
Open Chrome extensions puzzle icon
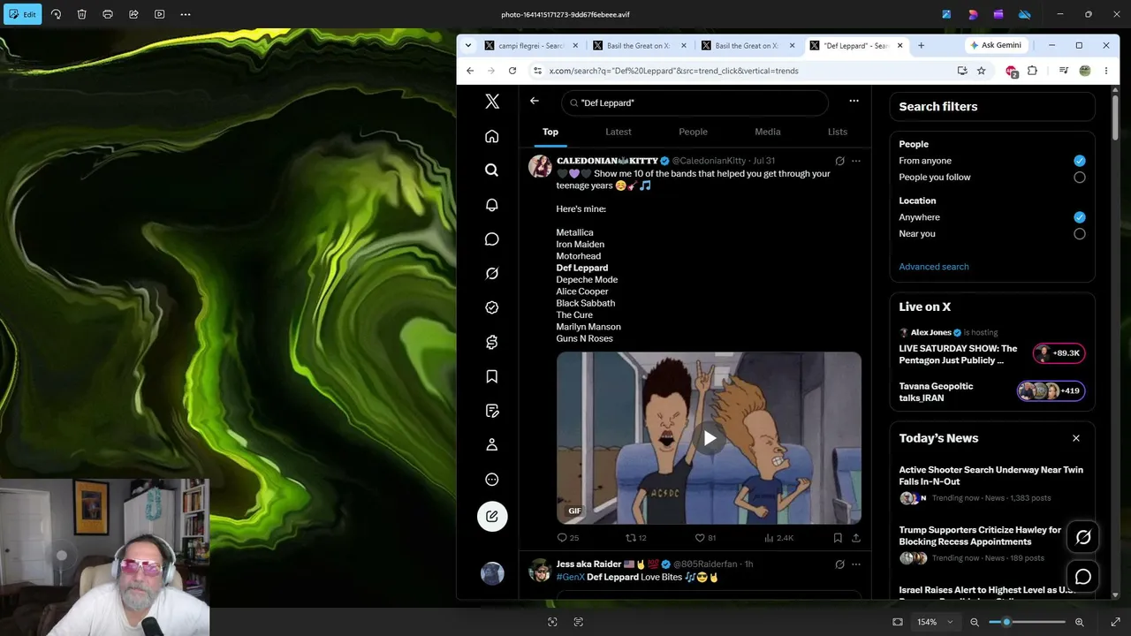coord(1032,71)
